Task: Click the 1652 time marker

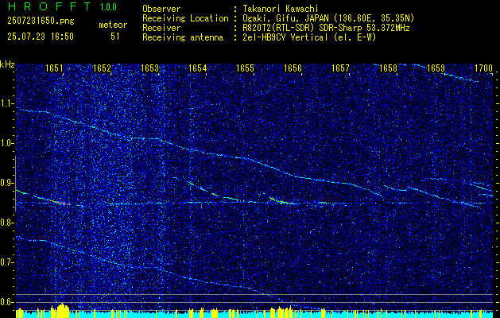Action: (x=102, y=68)
